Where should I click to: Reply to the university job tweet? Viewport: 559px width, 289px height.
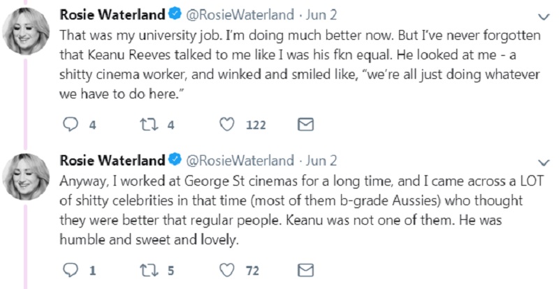coord(71,125)
